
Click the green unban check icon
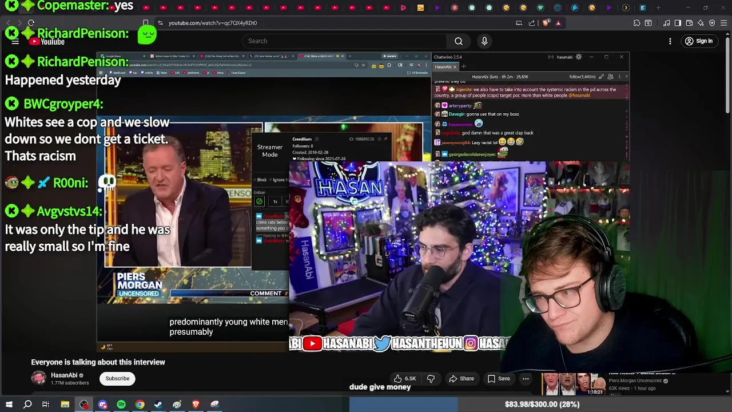(x=260, y=201)
